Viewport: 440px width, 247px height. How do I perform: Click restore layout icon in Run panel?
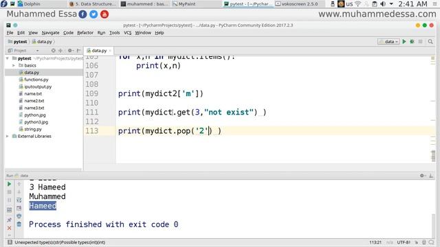click(x=9, y=210)
